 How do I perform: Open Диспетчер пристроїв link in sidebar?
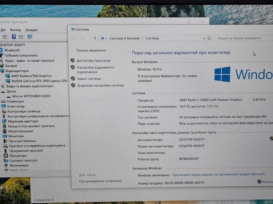93,61
